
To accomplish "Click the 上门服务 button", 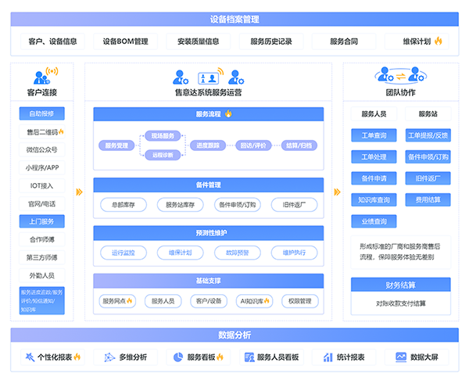I will click(x=42, y=221).
